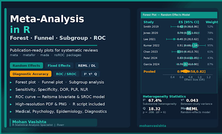Click the Garcia 2024 study label
This screenshot has width=222, height=134.
coord(151,64)
